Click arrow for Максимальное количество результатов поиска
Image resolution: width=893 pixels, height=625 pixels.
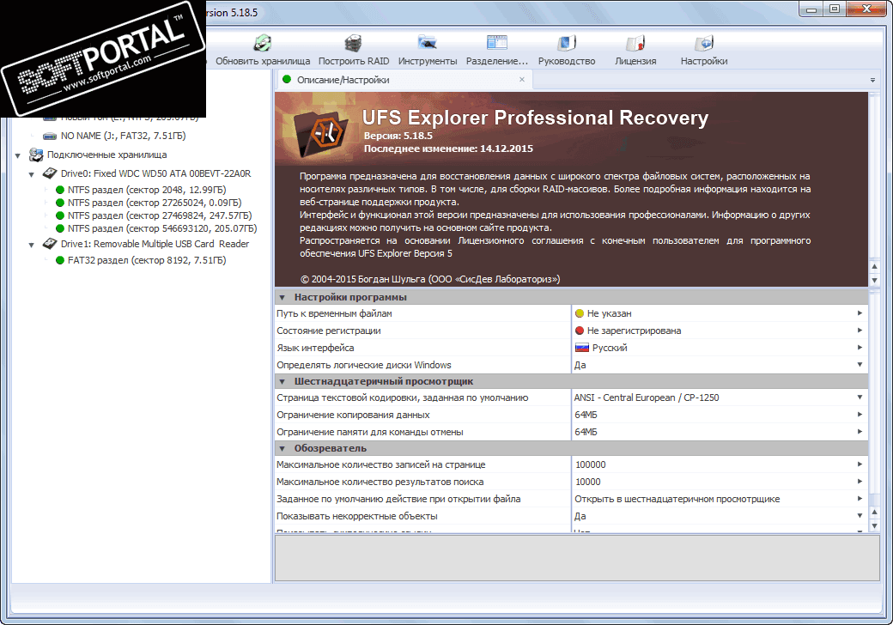click(x=860, y=482)
